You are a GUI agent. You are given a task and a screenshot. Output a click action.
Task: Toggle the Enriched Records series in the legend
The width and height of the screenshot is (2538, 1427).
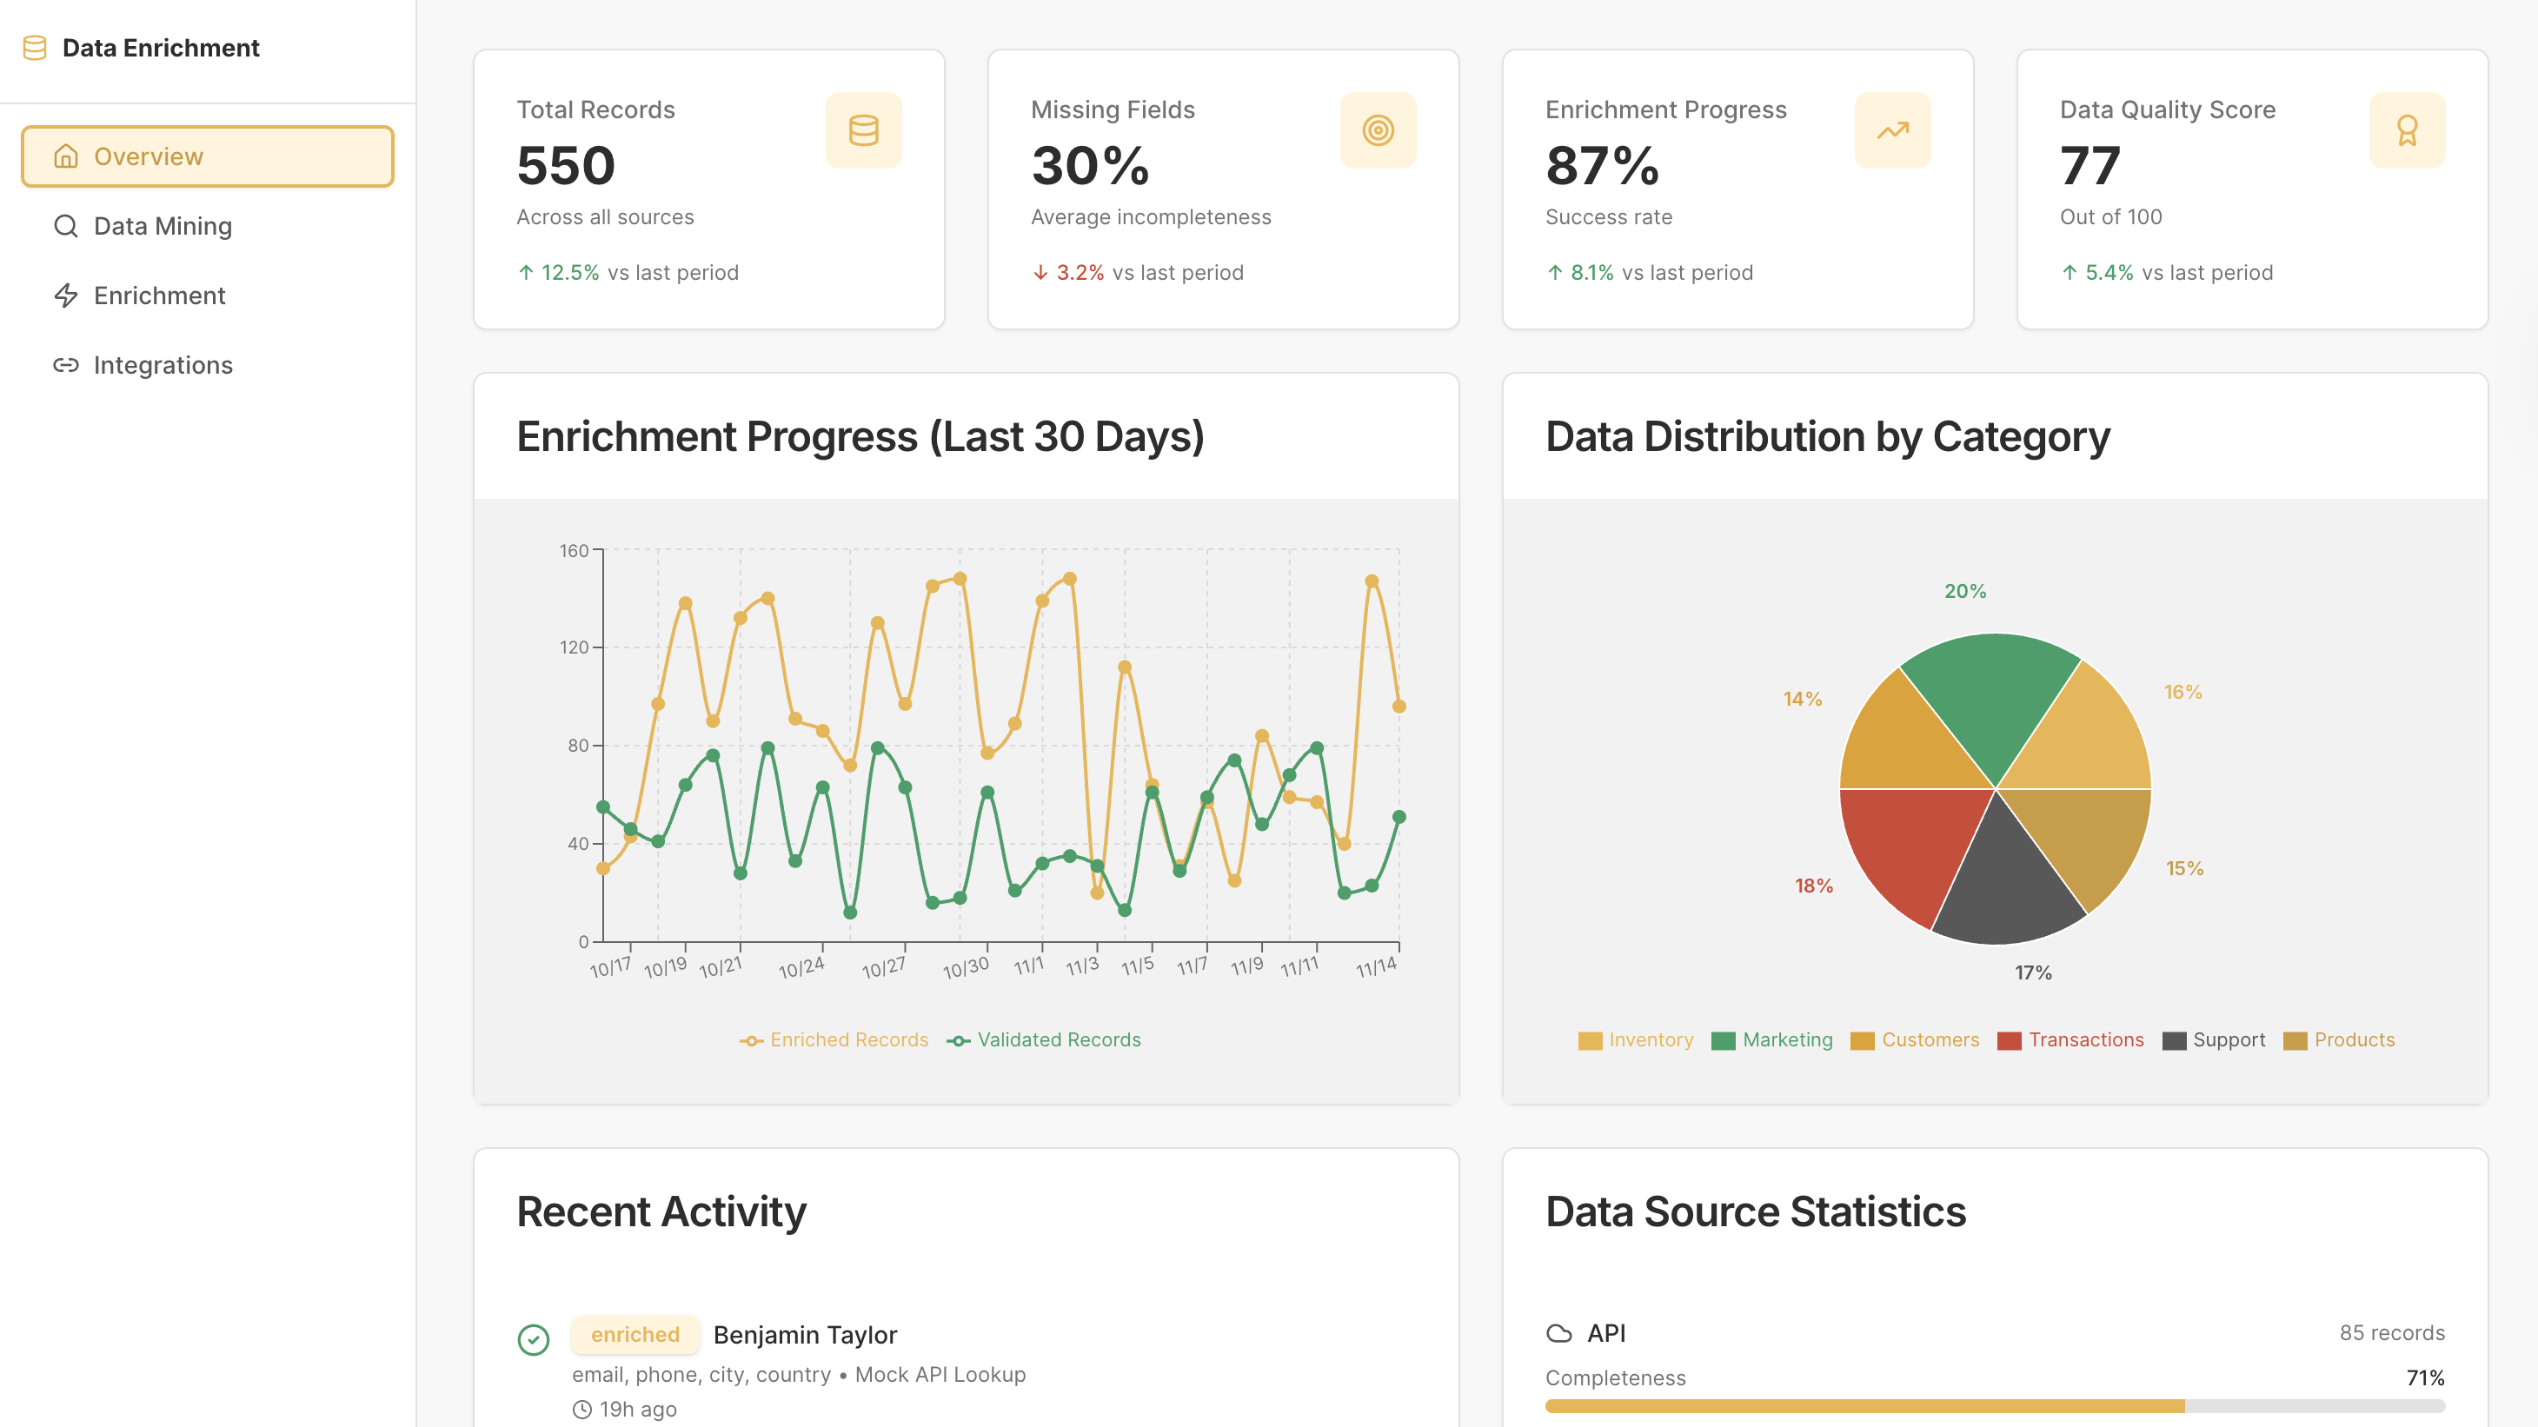point(834,1039)
